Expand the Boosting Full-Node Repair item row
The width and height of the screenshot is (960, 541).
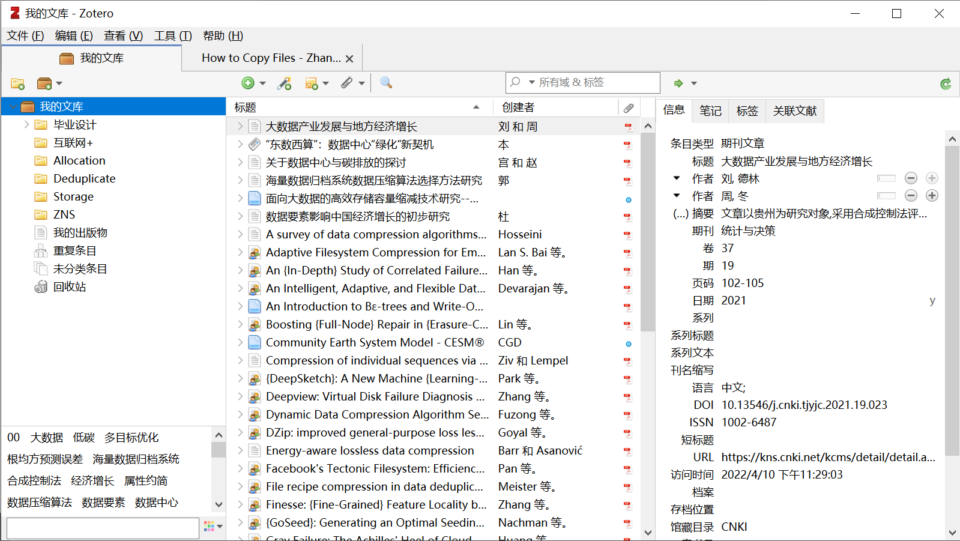[x=240, y=325]
